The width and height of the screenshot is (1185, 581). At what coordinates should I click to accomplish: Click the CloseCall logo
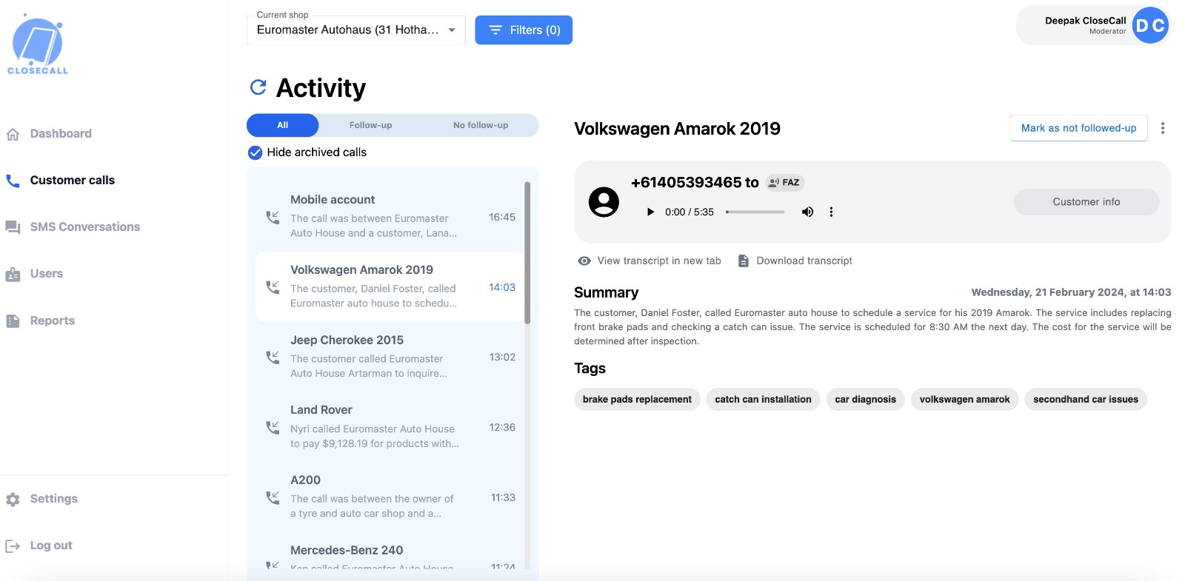[x=37, y=44]
